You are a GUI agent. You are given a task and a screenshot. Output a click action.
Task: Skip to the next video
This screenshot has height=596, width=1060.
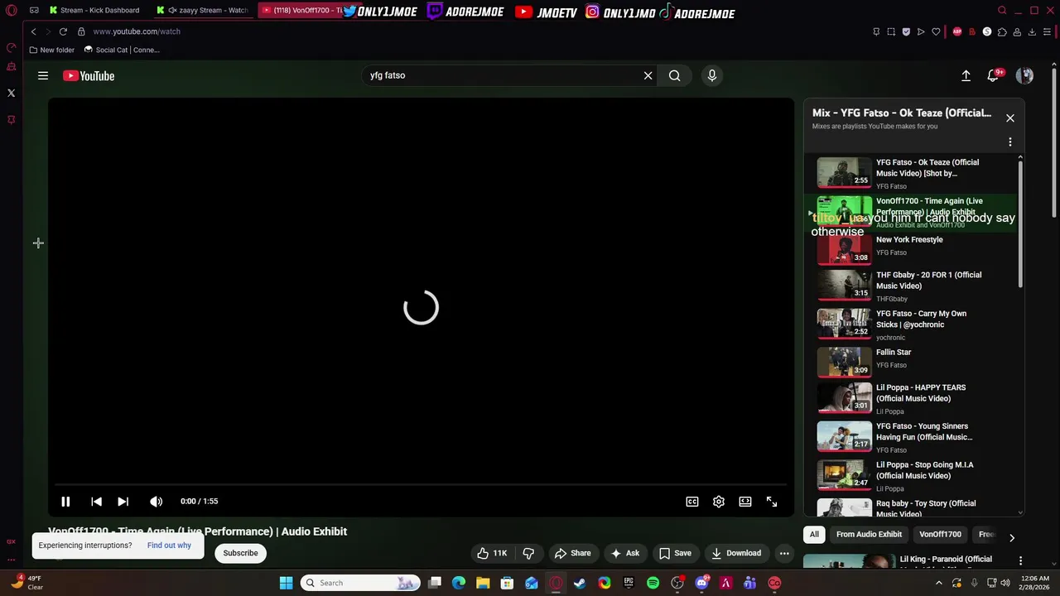click(x=123, y=501)
